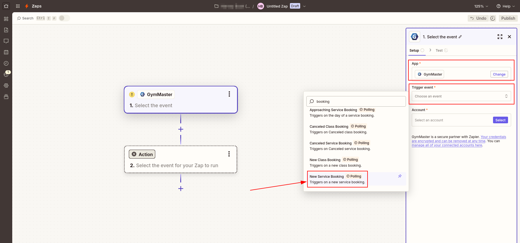The image size is (520, 243).
Task: Click the Select account button
Action: point(500,120)
